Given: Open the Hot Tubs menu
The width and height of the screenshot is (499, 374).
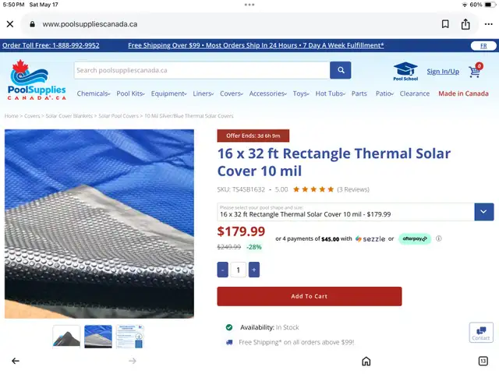Looking at the screenshot, I should click(331, 93).
